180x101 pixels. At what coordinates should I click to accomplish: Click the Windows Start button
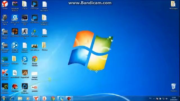3,98
